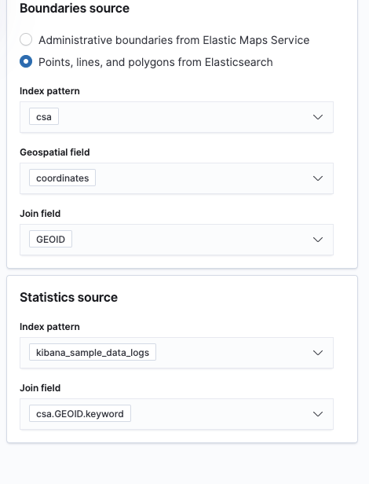Click the coordinates field pill
Image resolution: width=369 pixels, height=484 pixels.
tap(62, 178)
